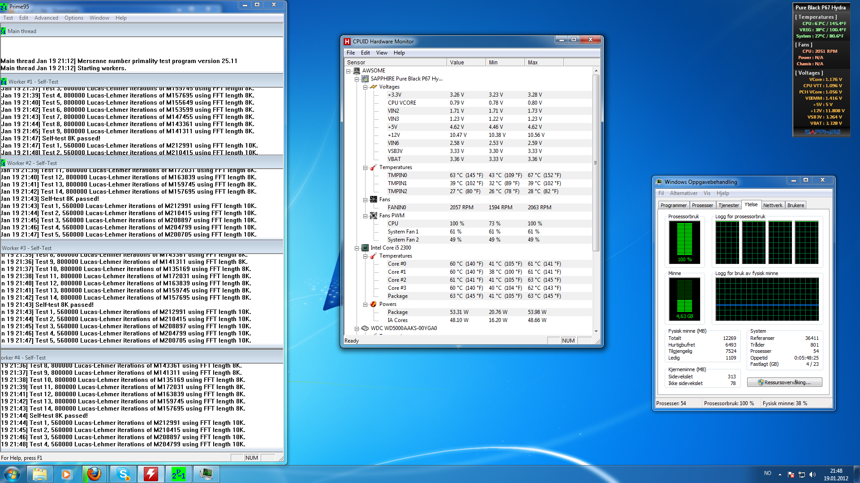Click the Prime95 taskbar button
This screenshot has height=483, width=860.
tap(178, 474)
